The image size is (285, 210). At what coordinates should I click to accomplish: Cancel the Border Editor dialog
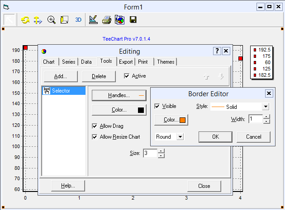(x=253, y=137)
